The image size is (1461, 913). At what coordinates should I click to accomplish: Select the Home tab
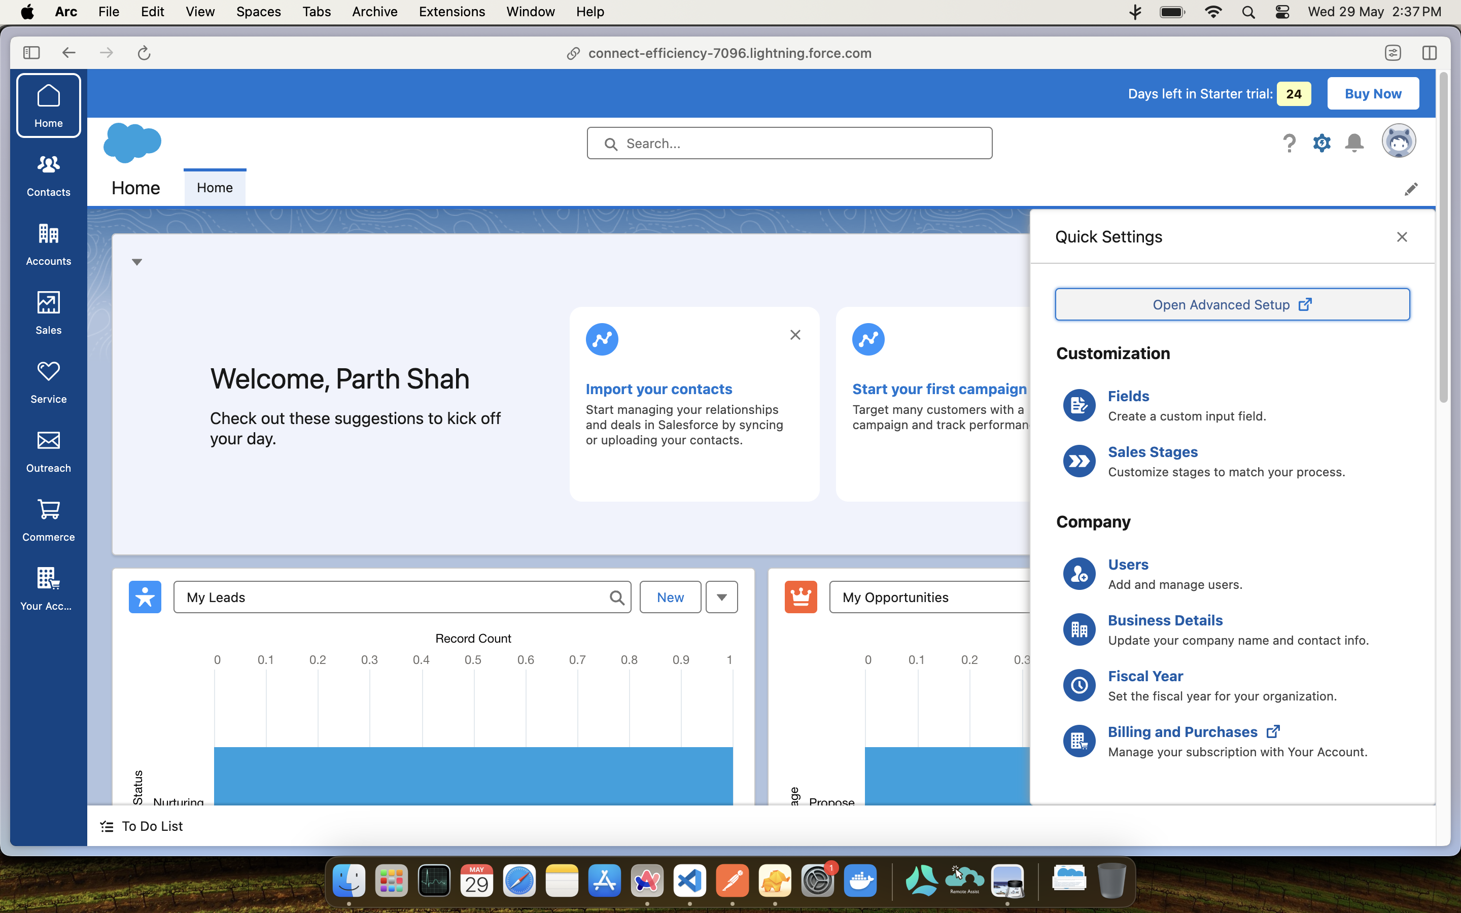pyautogui.click(x=214, y=188)
